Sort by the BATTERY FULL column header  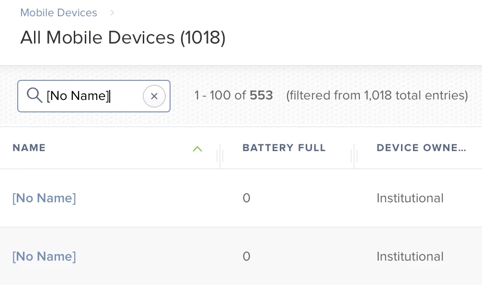284,148
